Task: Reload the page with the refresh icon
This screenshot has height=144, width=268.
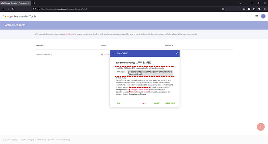Action: (13, 9)
